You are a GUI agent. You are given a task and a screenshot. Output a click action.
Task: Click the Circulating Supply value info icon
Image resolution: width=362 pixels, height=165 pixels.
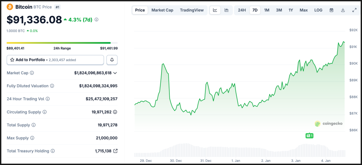tap(115, 112)
